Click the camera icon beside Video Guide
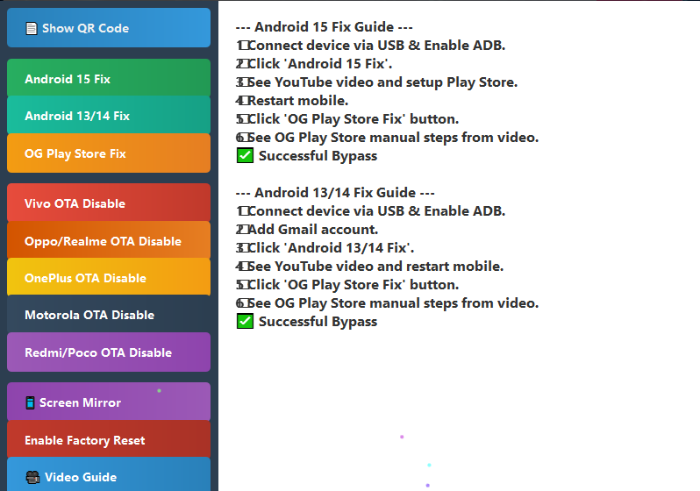The image size is (700, 491). [33, 478]
